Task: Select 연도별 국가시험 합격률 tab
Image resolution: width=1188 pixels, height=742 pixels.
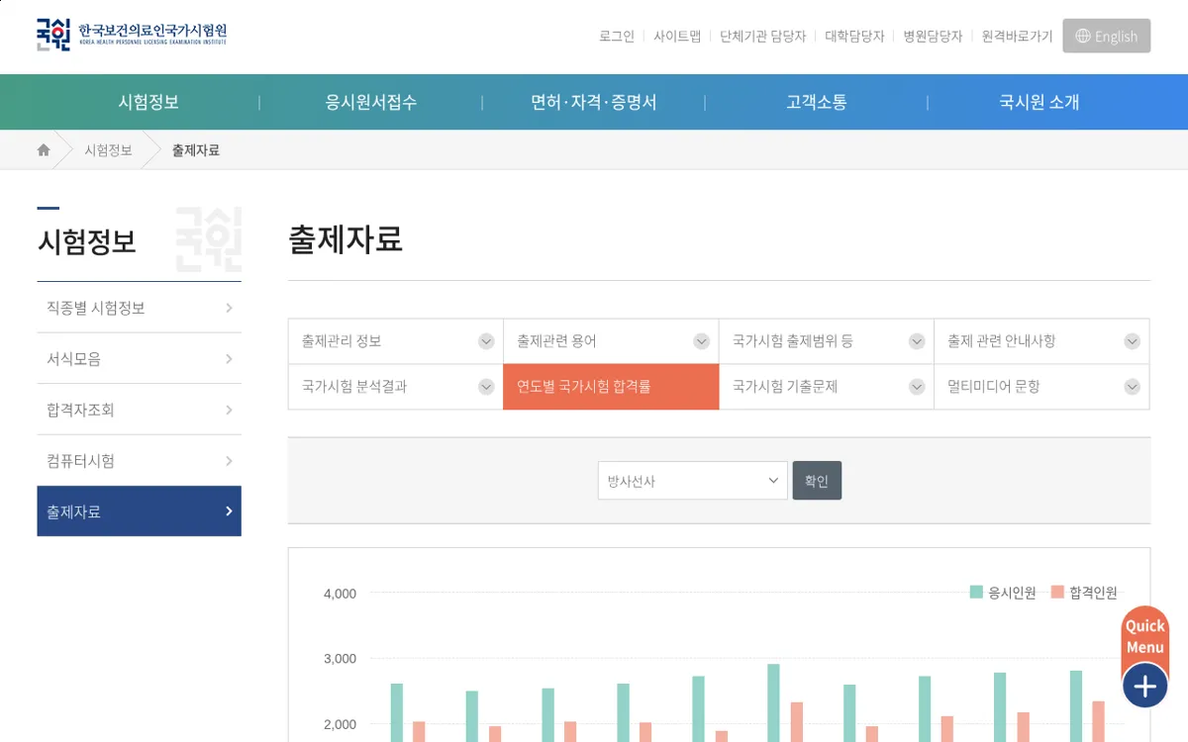Action: click(x=611, y=387)
